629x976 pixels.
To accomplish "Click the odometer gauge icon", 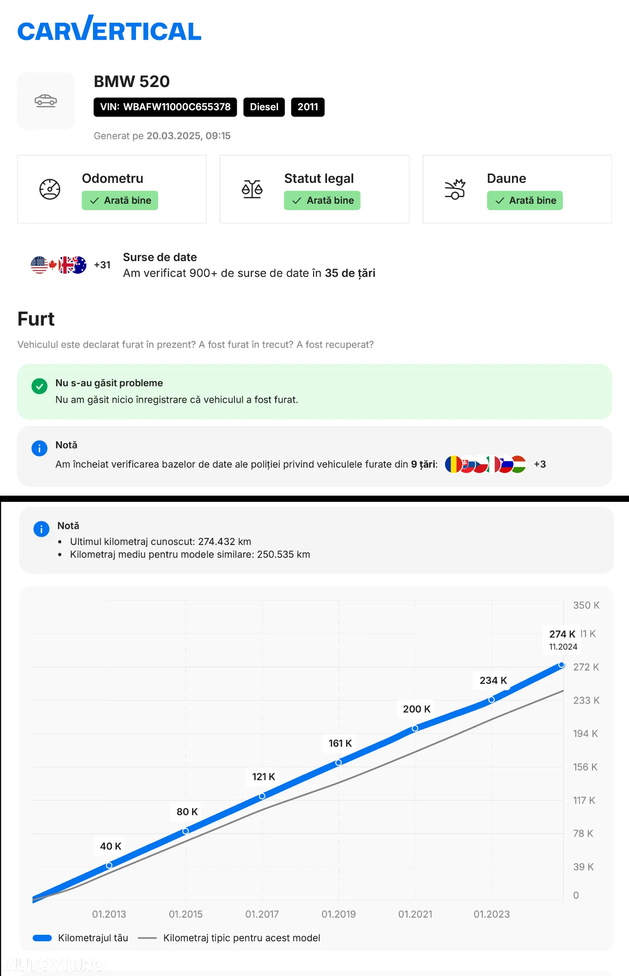I will pyautogui.click(x=50, y=189).
